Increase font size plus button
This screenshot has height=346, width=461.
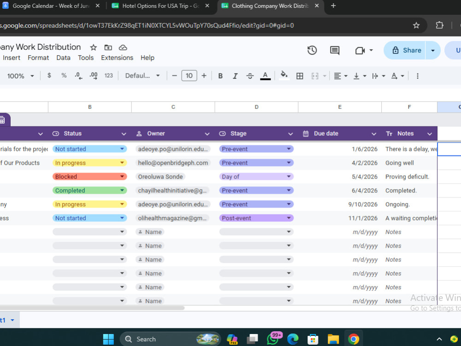(x=204, y=76)
